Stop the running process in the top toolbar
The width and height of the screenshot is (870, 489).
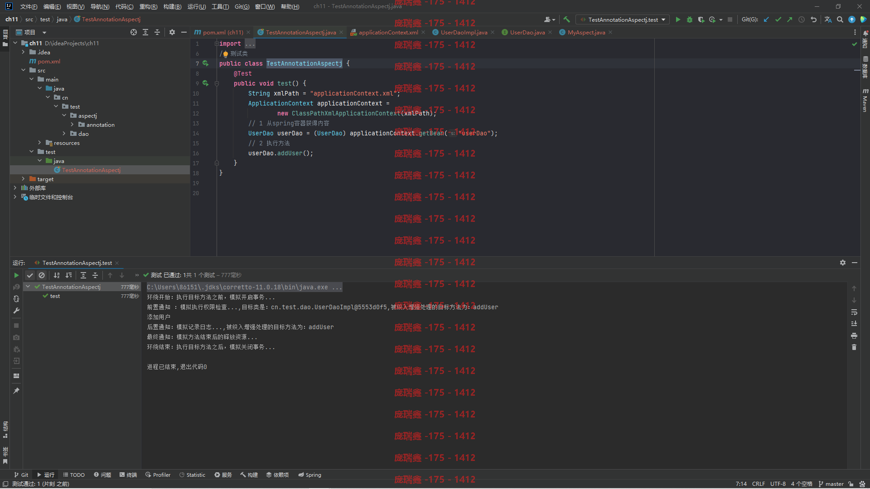(730, 19)
